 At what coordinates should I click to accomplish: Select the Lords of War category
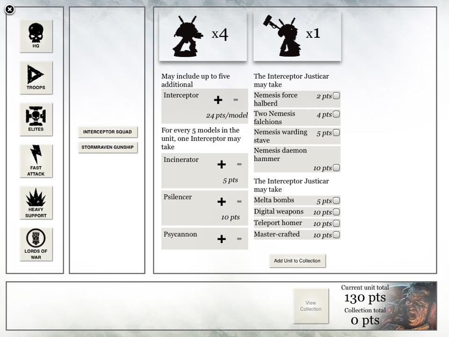[36, 244]
